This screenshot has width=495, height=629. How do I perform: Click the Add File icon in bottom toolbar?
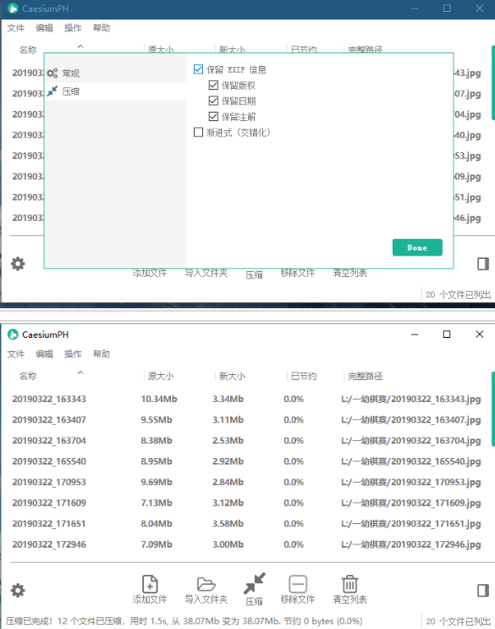click(150, 583)
